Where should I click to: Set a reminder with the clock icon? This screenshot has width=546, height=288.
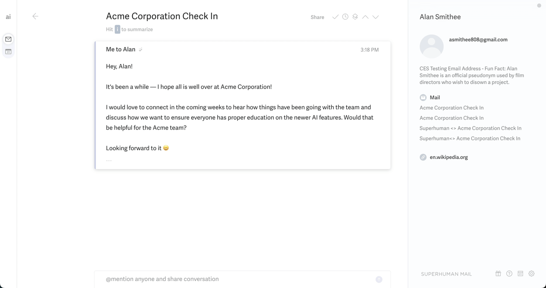[345, 17]
